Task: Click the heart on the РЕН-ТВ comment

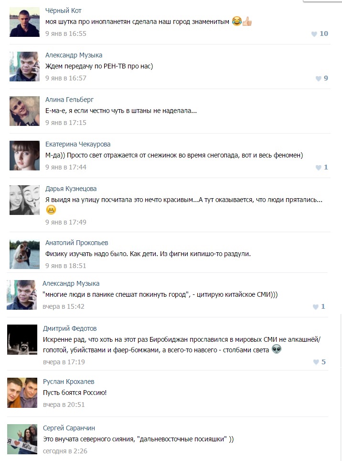Action: (x=318, y=79)
